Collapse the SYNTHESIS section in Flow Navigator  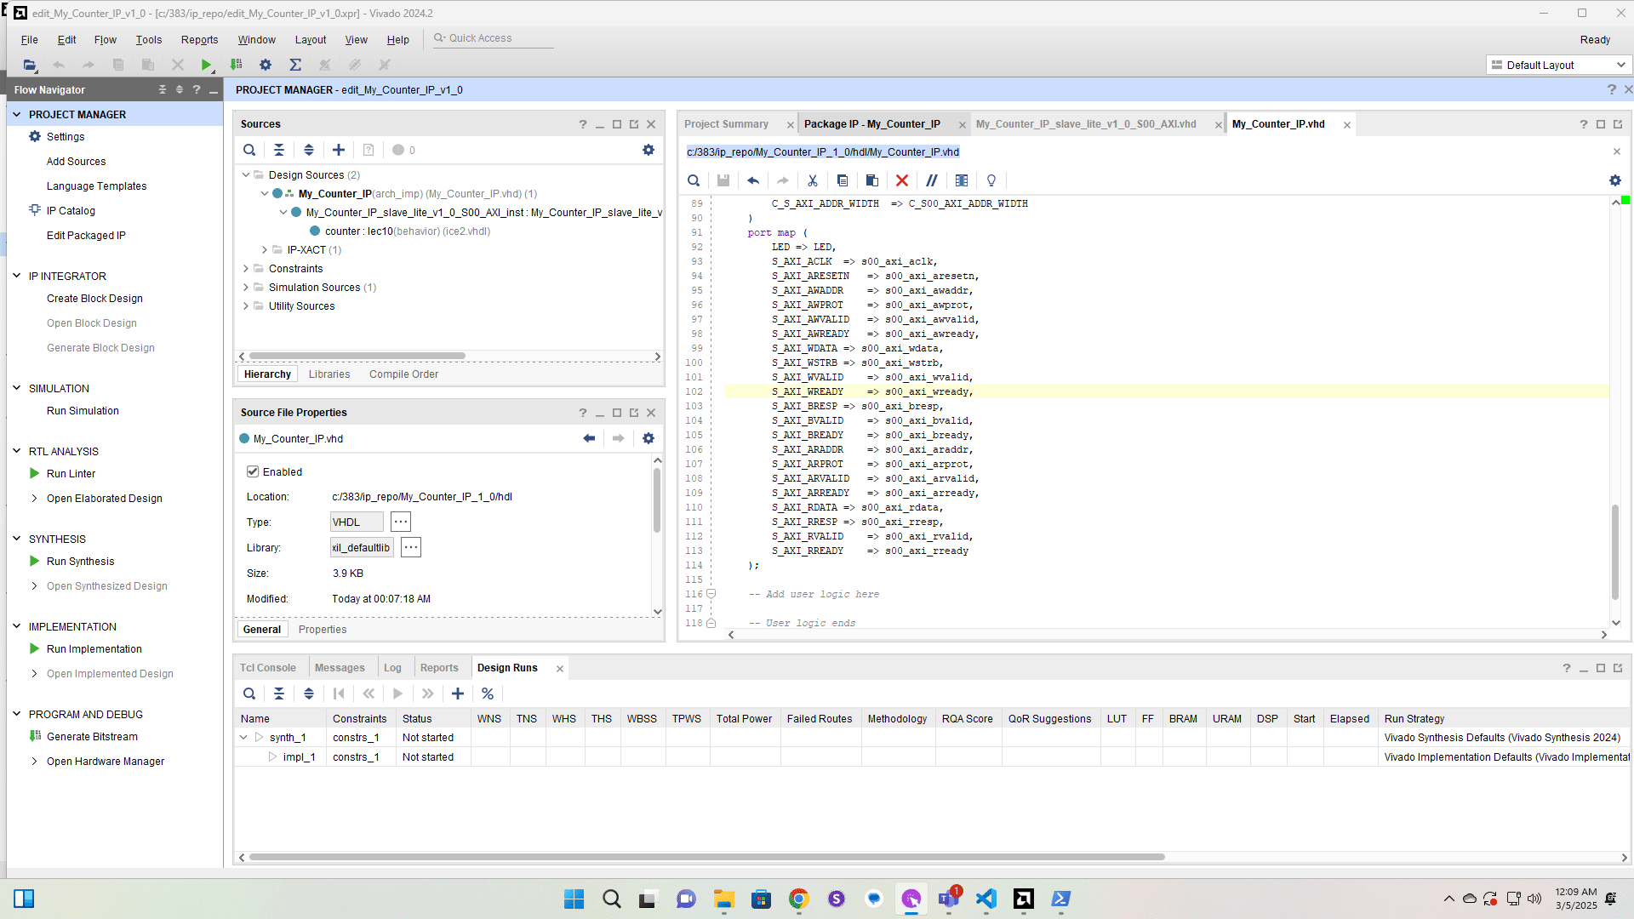click(x=16, y=539)
